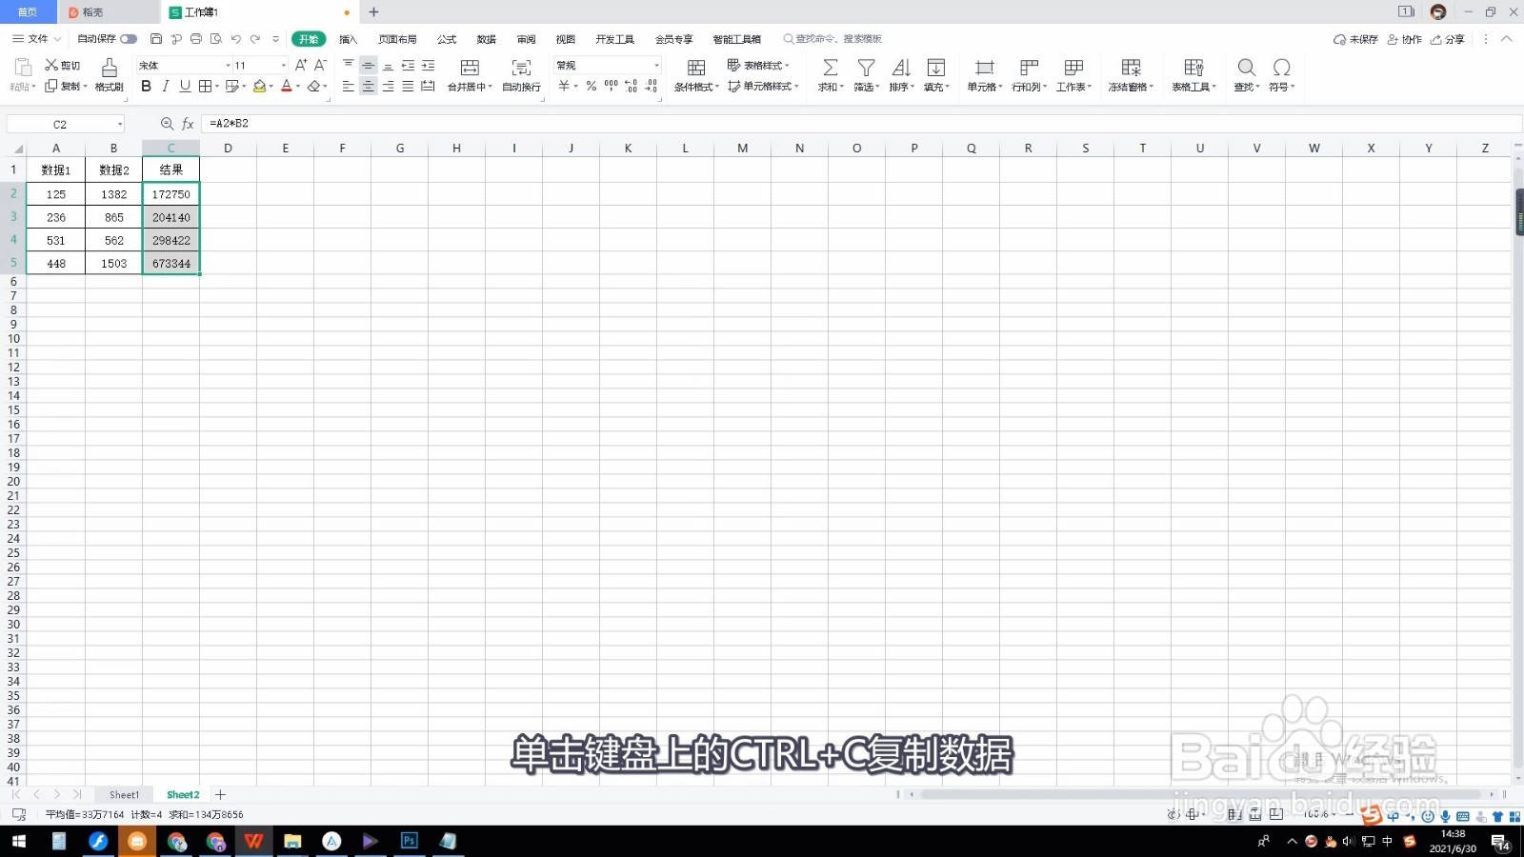Click the Redo arrow icon
This screenshot has height=857, width=1524.
click(255, 39)
